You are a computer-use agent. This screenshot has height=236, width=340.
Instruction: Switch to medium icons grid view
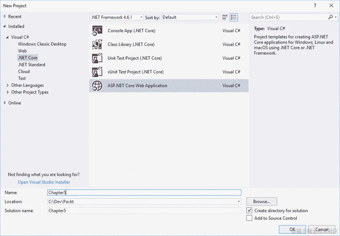pos(225,17)
